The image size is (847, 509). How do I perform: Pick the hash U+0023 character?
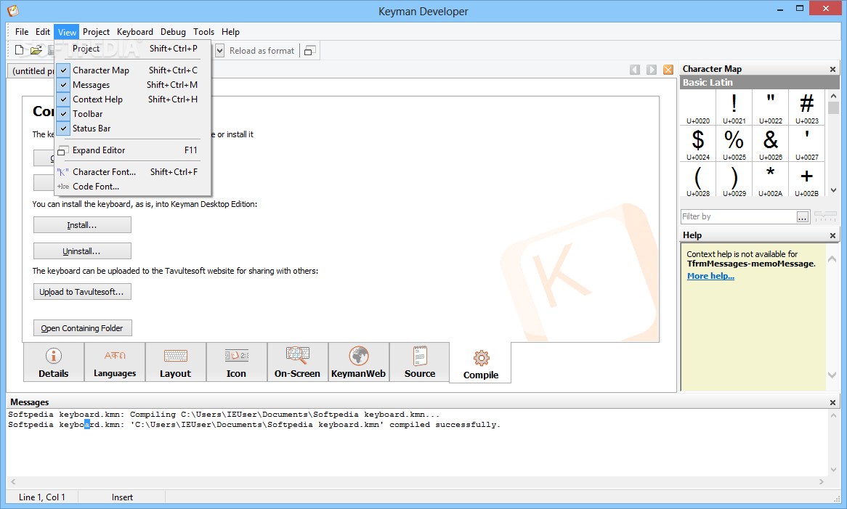806,107
